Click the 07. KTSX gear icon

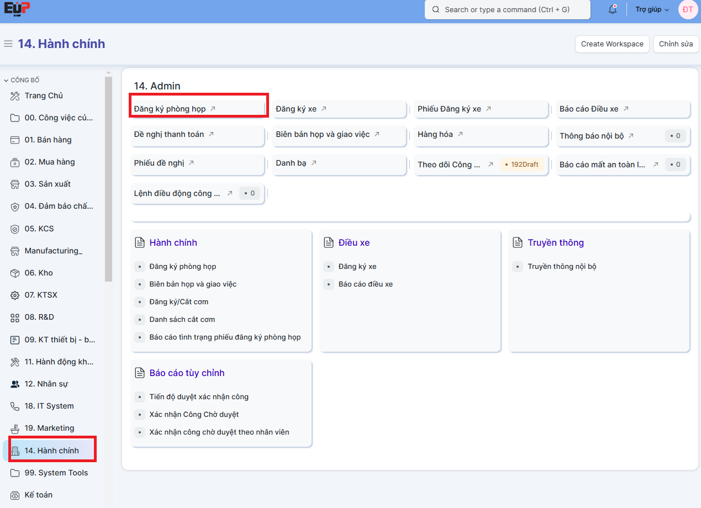coord(15,295)
